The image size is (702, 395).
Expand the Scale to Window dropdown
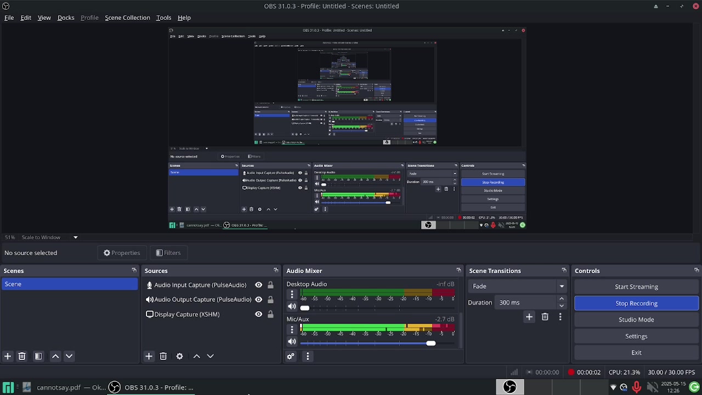tap(76, 238)
